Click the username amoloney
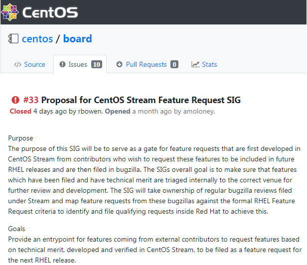 point(199,112)
